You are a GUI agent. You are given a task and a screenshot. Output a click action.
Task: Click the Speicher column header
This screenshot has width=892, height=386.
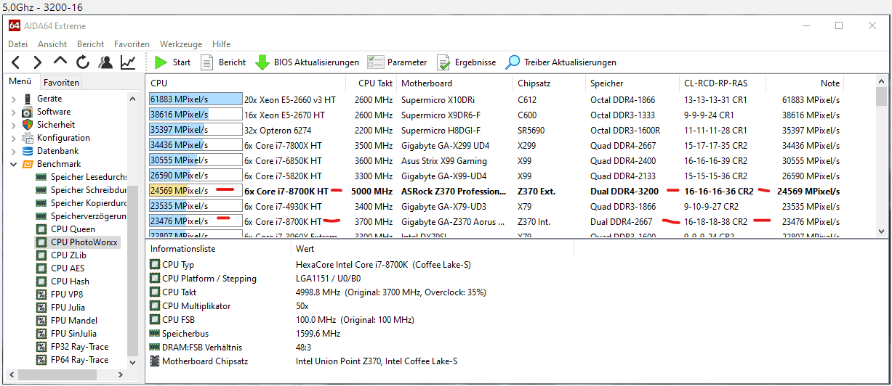[632, 83]
